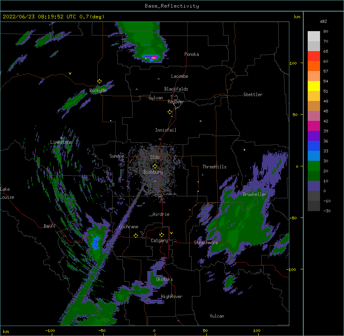Select the Cochrane label
Image resolution: width=344 pixels, height=336 pixels.
click(x=129, y=227)
